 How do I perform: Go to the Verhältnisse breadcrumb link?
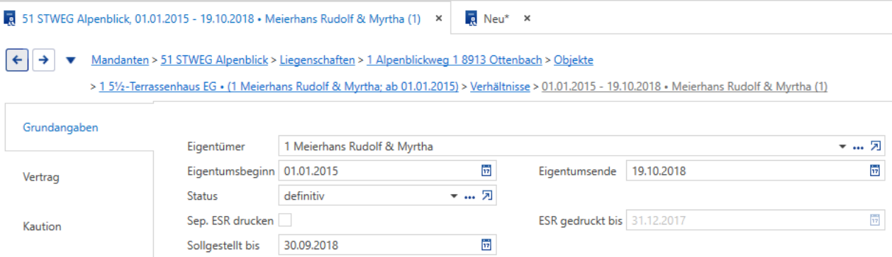click(x=500, y=87)
